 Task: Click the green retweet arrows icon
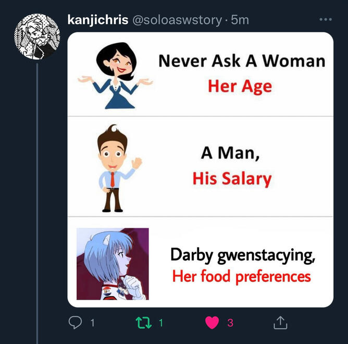(x=143, y=323)
